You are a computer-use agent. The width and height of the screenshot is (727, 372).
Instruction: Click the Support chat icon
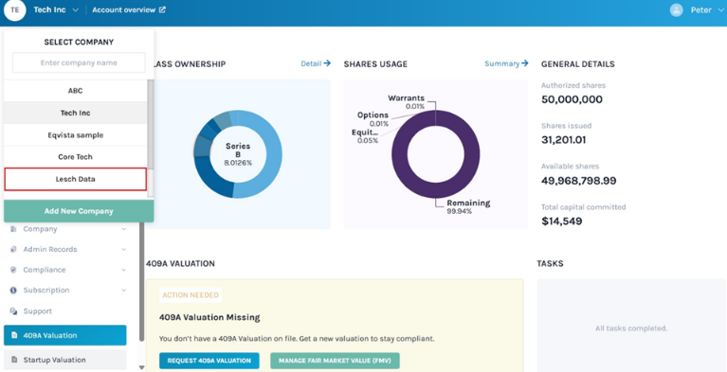tap(13, 311)
